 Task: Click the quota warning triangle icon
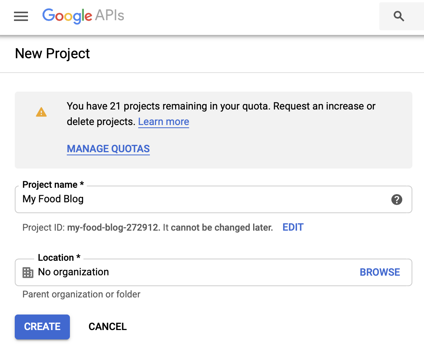[x=41, y=113]
